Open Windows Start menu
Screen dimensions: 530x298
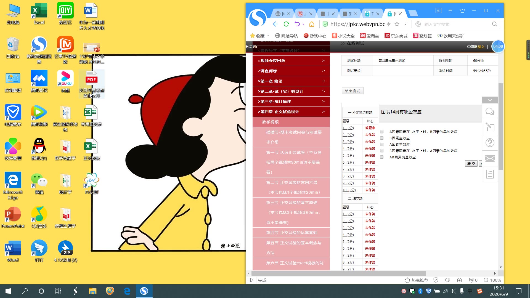tap(8, 291)
